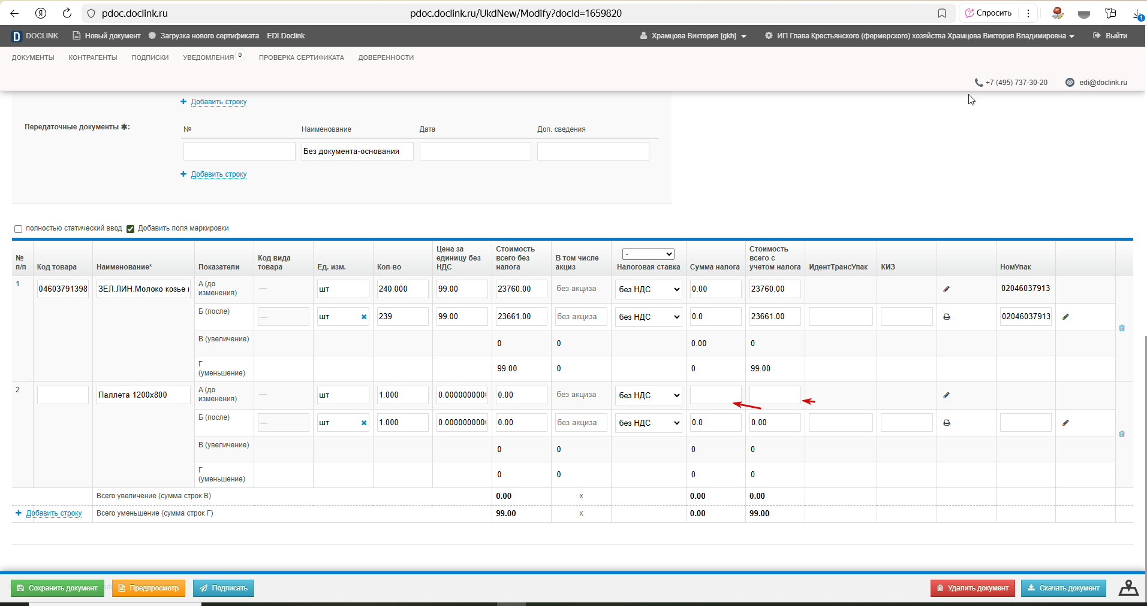
Task: Clear the unit field in Паллета row Б
Action: [x=364, y=423]
